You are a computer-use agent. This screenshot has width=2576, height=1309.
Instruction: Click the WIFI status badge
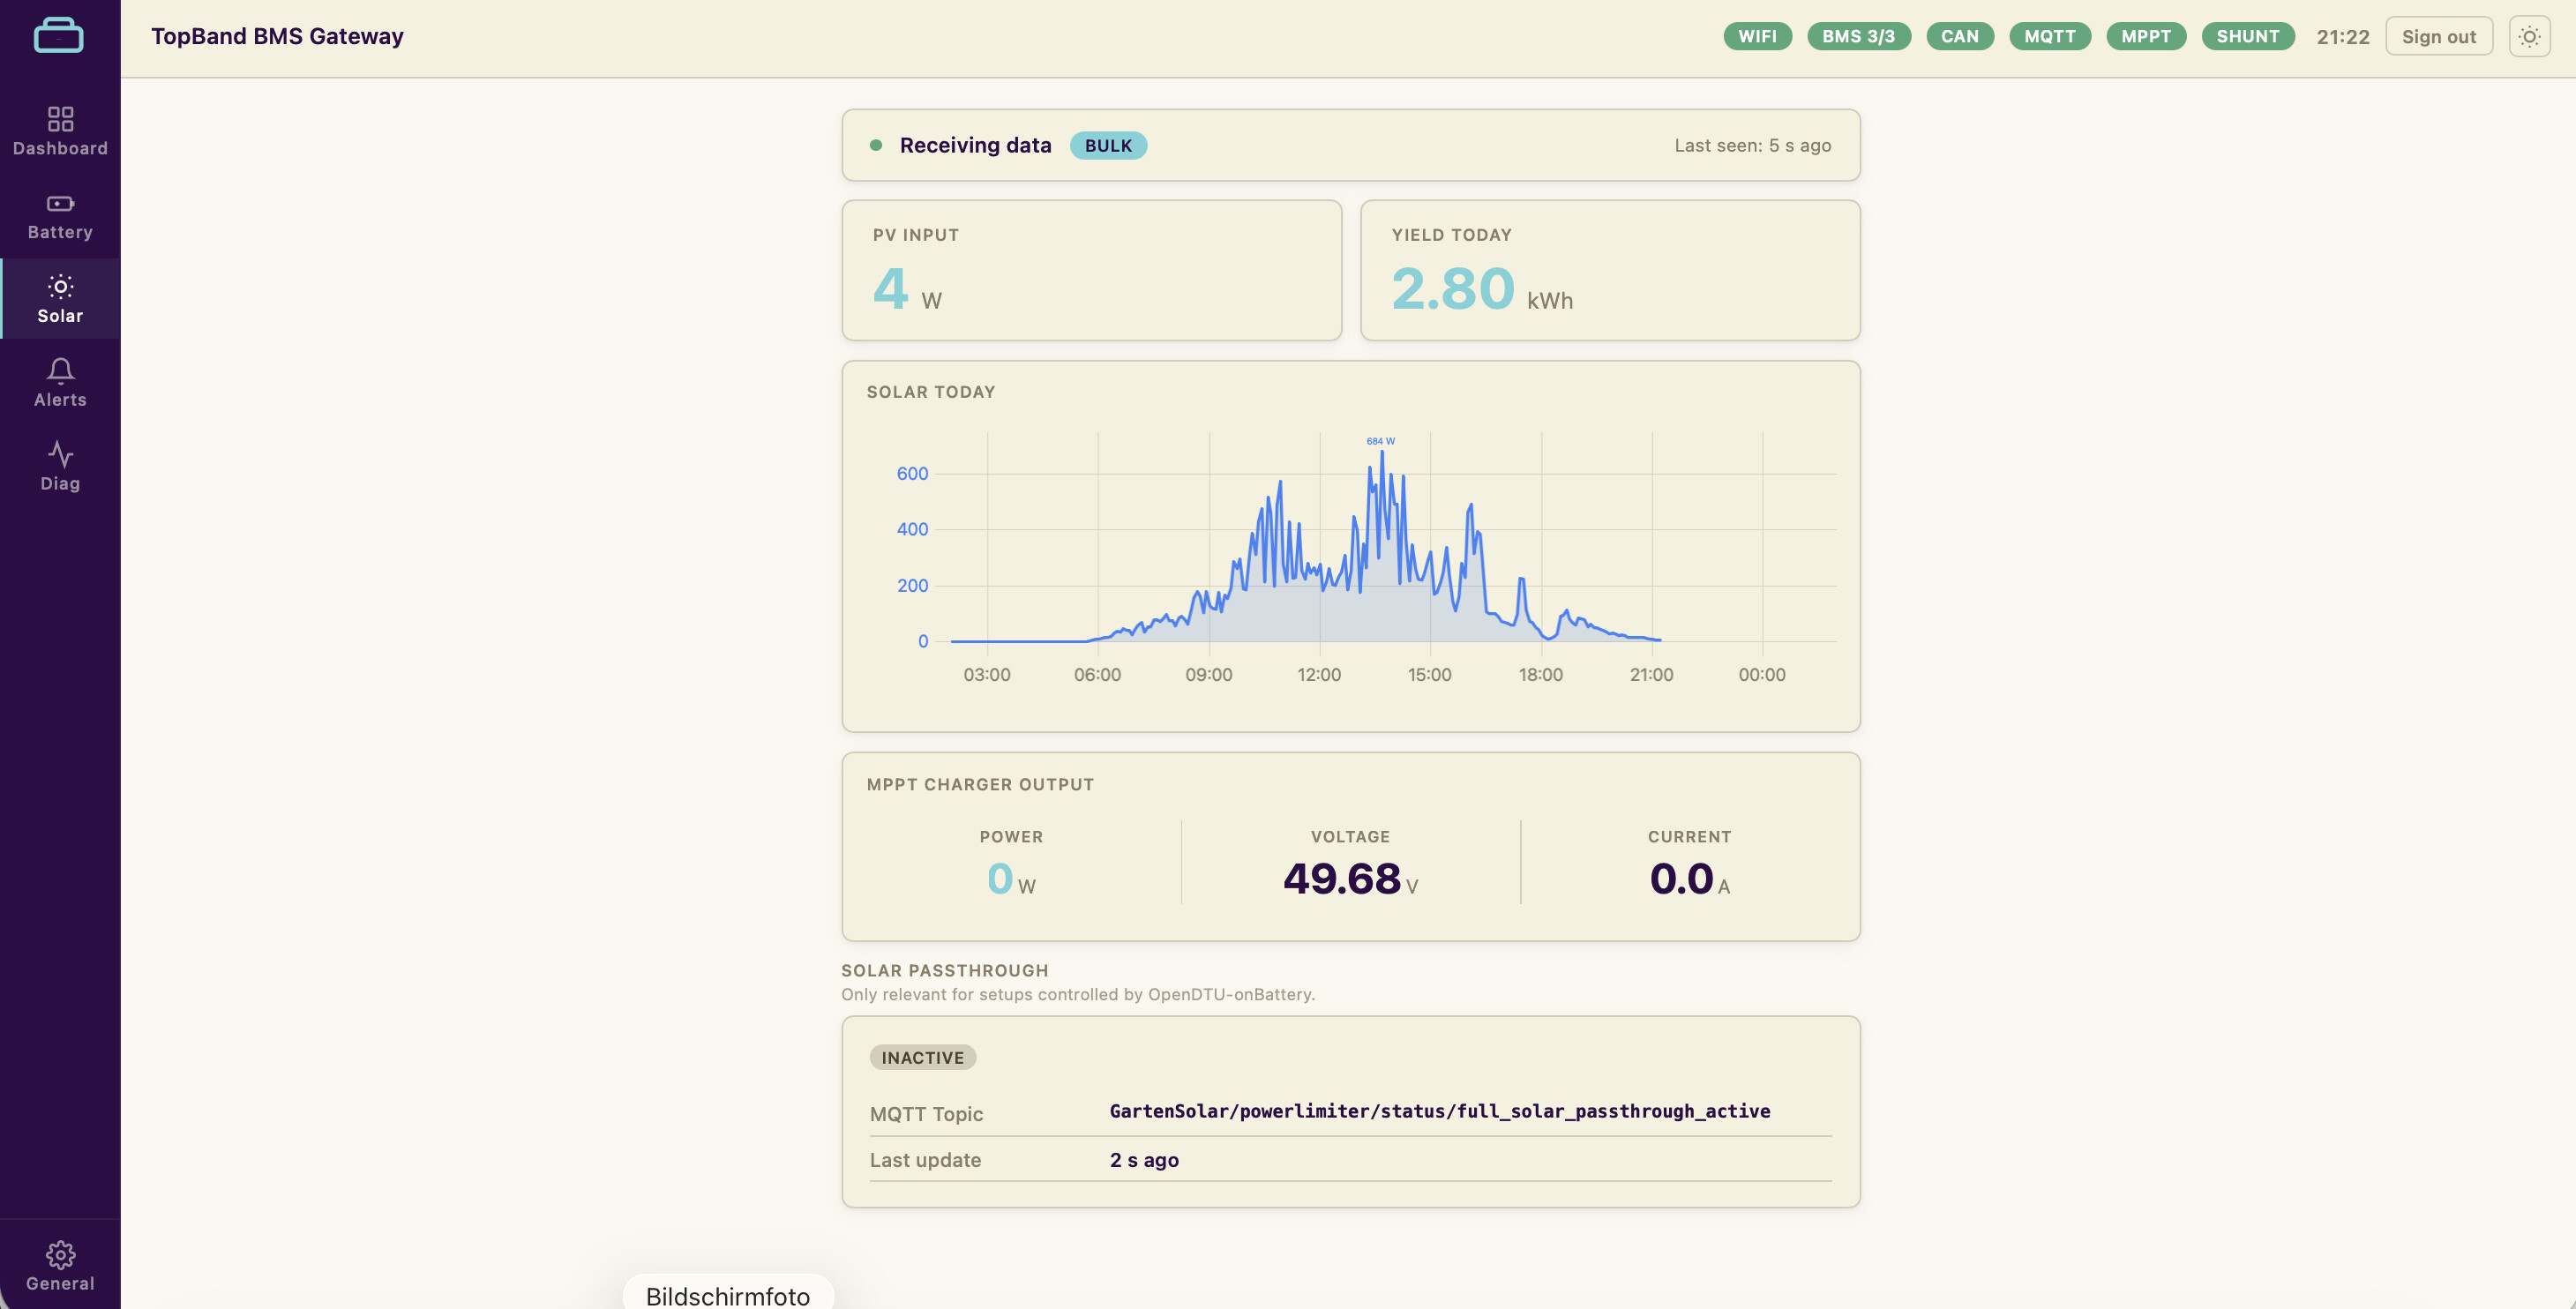coord(1757,37)
